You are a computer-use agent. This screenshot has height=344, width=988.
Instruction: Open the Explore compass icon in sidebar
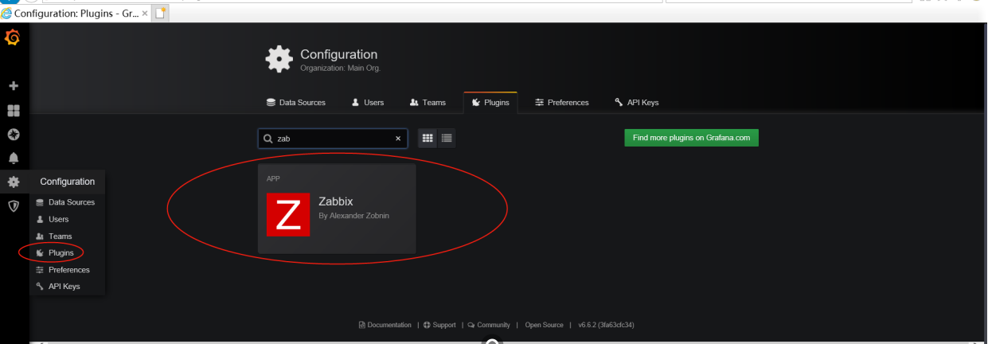pos(14,134)
